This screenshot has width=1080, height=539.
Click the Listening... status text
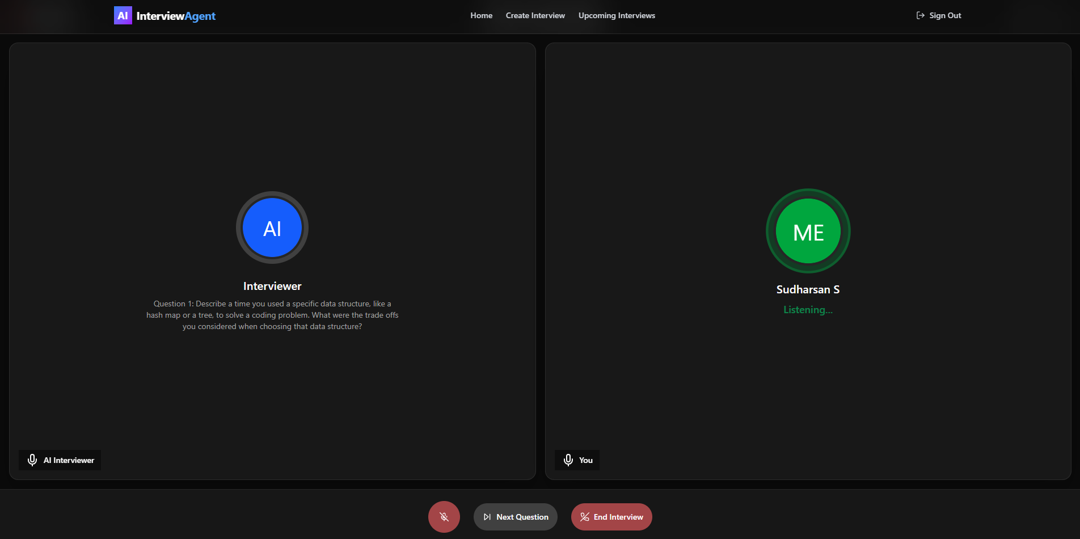point(808,310)
